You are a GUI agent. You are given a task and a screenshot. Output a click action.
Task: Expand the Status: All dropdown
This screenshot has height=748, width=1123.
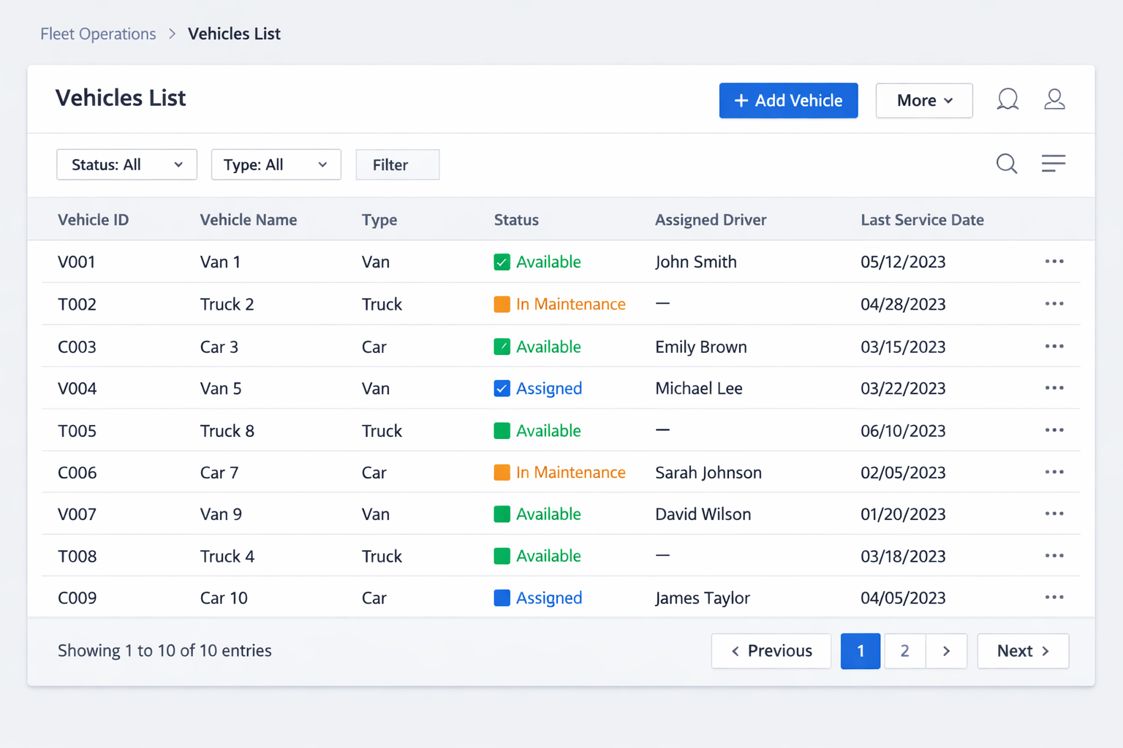tap(126, 165)
